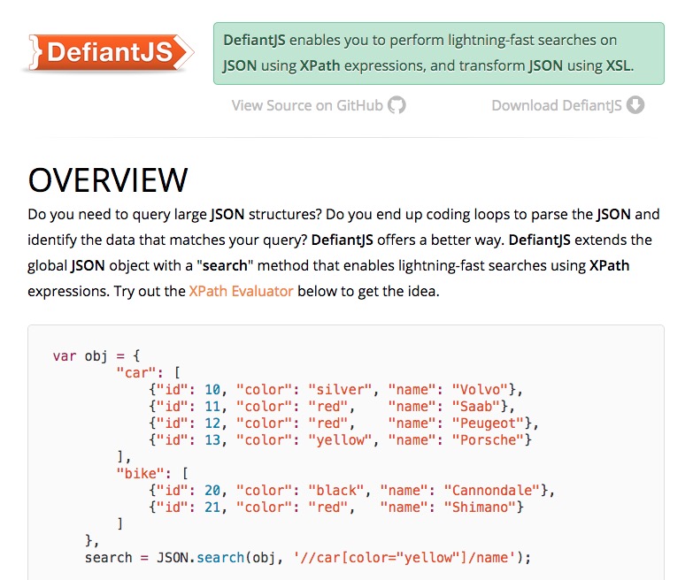Click the download arrow circle icon

[x=635, y=105]
